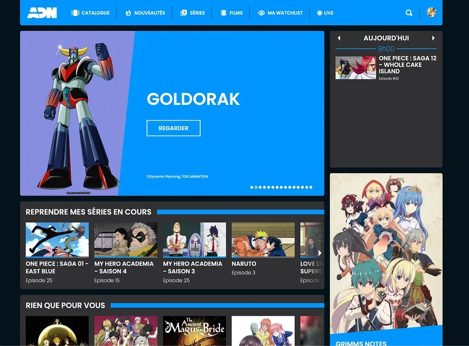
Task: Show more in-progress series with the right arrow
Action: pyautogui.click(x=320, y=253)
